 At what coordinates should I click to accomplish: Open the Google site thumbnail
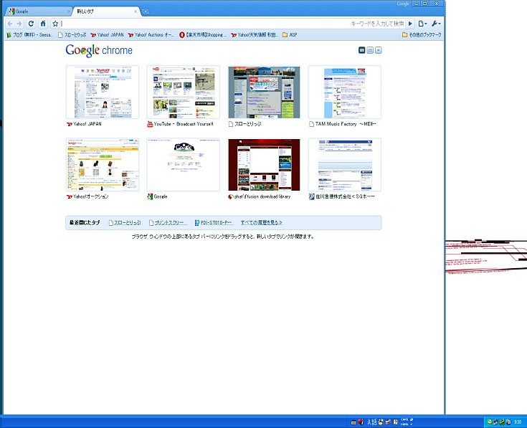(x=183, y=165)
